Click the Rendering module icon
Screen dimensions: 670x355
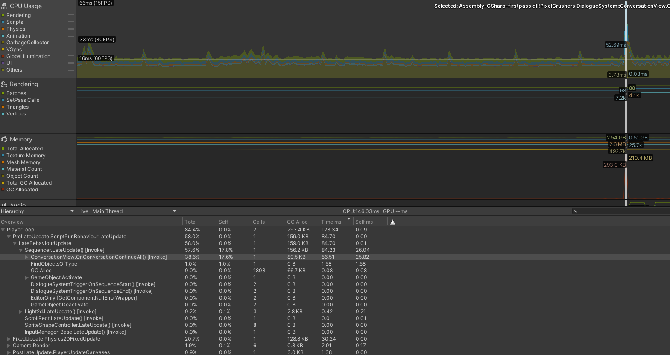pos(4,84)
